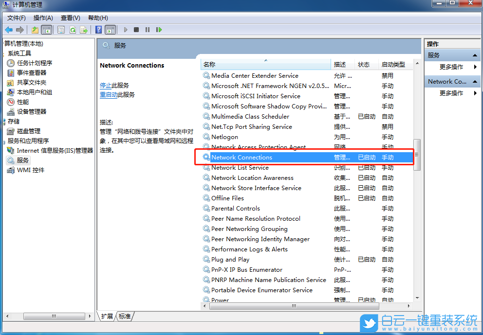Collapse the Network Co... action group

pos(476,81)
